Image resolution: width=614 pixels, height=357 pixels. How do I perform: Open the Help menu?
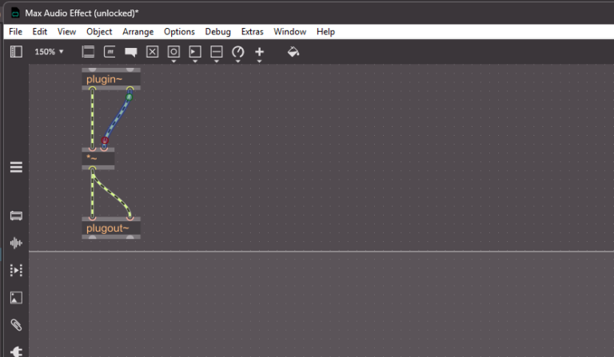325,32
